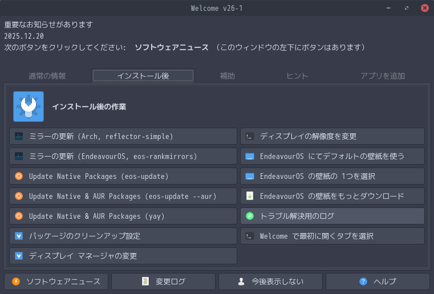The image size is (434, 294).
Task: Click the help question mark icon beside ヘルプ
Action: tap(363, 281)
